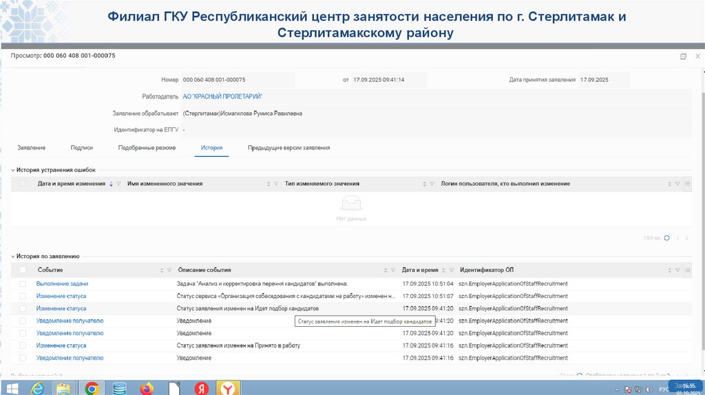Image resolution: width=705 pixels, height=395 pixels.
Task: Filter the 'Имя измененного значения' column
Action: point(276,184)
